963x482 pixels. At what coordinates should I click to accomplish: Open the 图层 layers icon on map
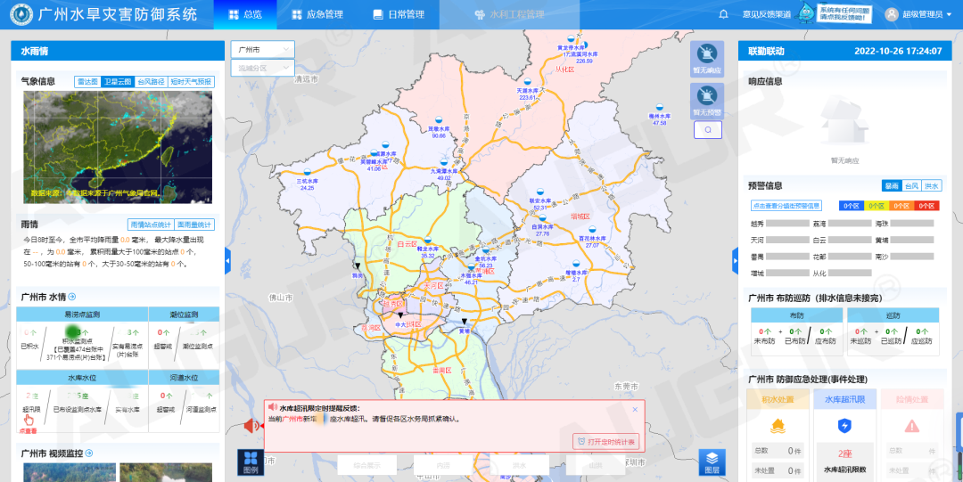(x=712, y=461)
